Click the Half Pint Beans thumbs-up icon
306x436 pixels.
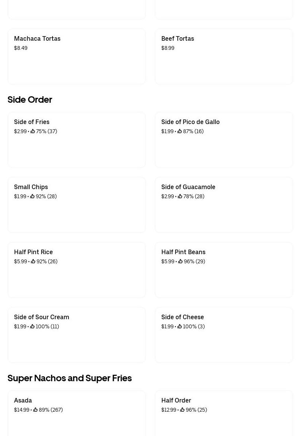[180, 261]
